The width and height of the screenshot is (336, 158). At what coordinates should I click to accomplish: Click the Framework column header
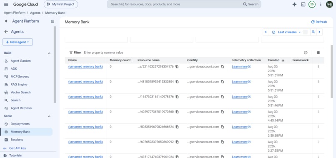[301, 60]
